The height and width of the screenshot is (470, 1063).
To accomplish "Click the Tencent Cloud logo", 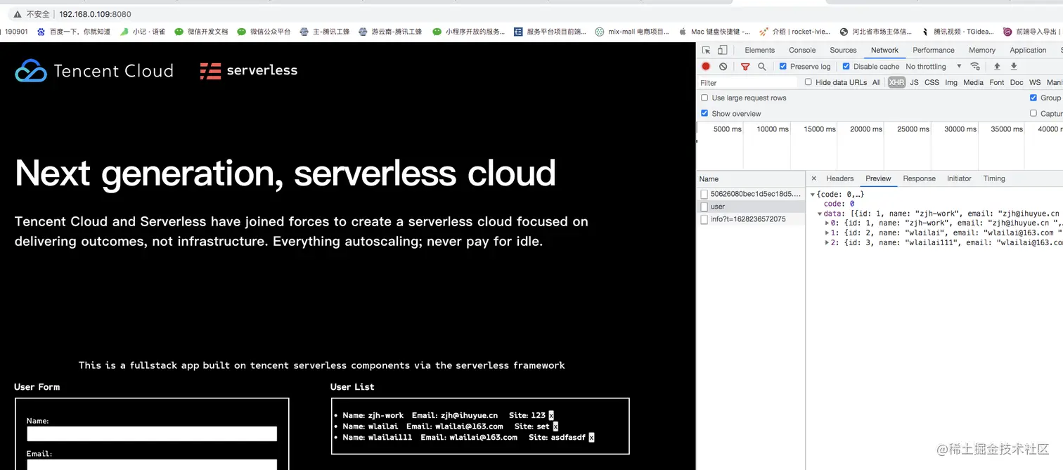I will (x=94, y=70).
